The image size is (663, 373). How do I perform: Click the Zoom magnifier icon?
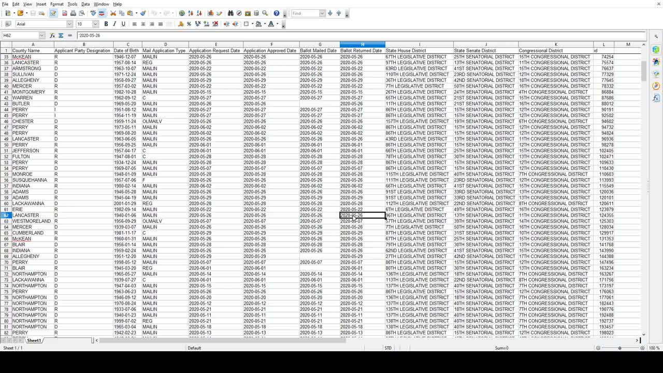[x=265, y=13]
